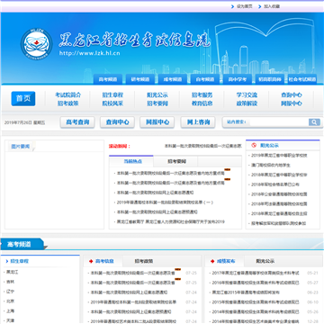Open the 研考频道 channel tab
324x324 pixels.
pos(140,79)
